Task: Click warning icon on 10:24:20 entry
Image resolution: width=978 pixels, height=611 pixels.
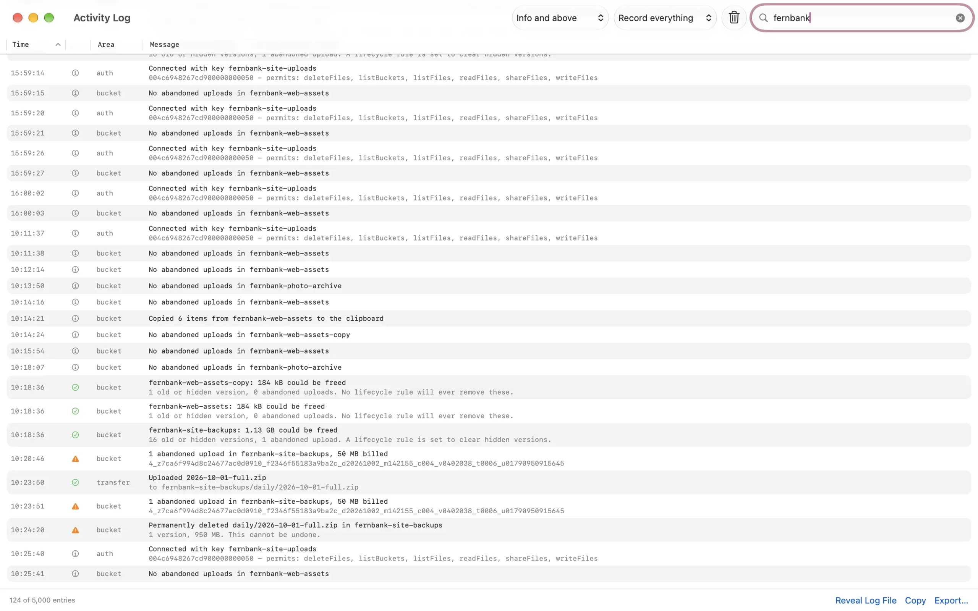Action: point(75,530)
